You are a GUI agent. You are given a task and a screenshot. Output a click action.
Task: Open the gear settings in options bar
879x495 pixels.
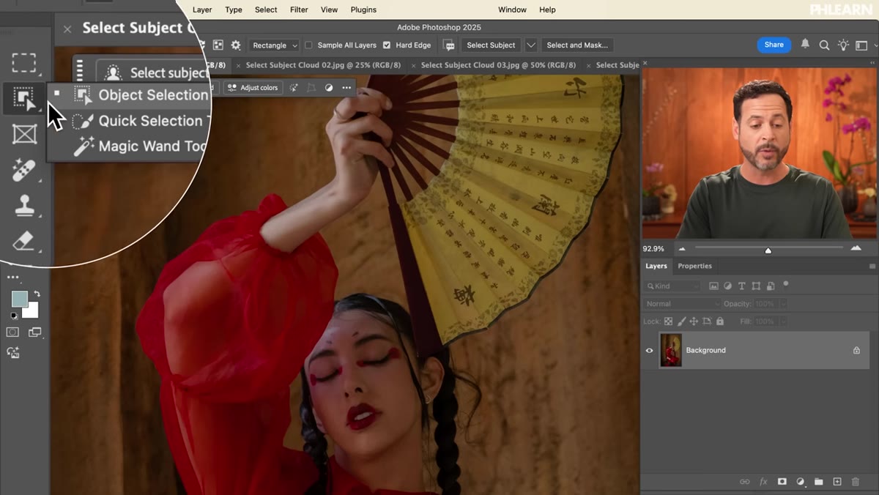pos(236,45)
